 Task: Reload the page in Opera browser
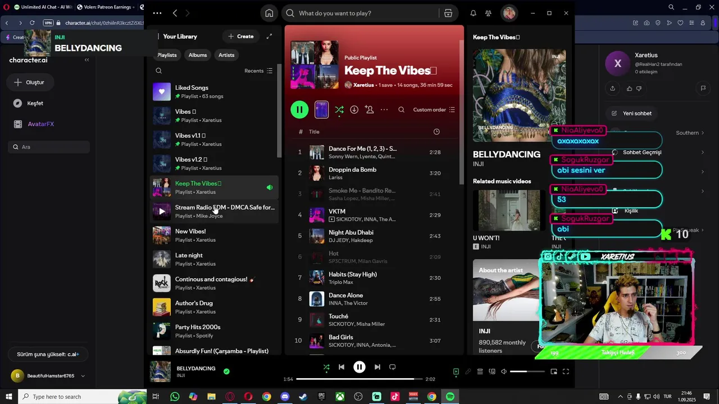coord(32,23)
